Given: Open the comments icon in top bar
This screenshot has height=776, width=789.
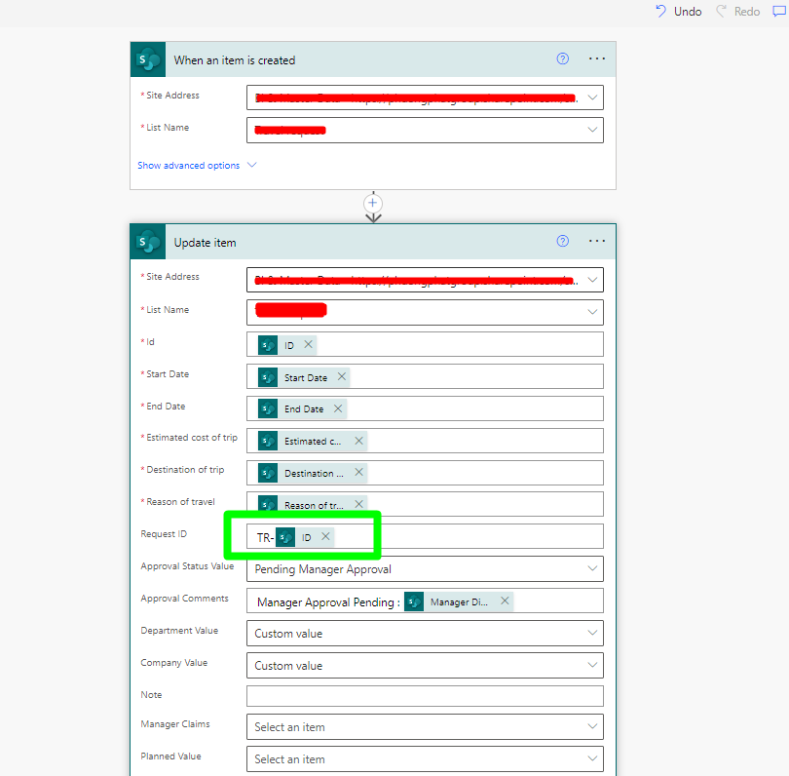Looking at the screenshot, I should pos(779,11).
